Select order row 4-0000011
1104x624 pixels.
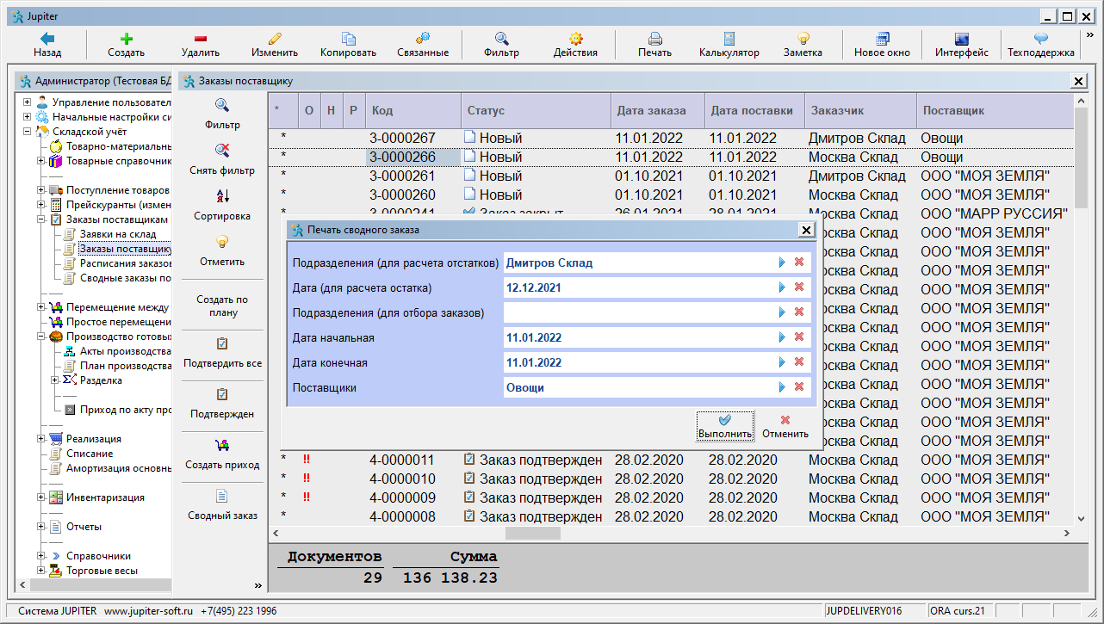pos(672,460)
